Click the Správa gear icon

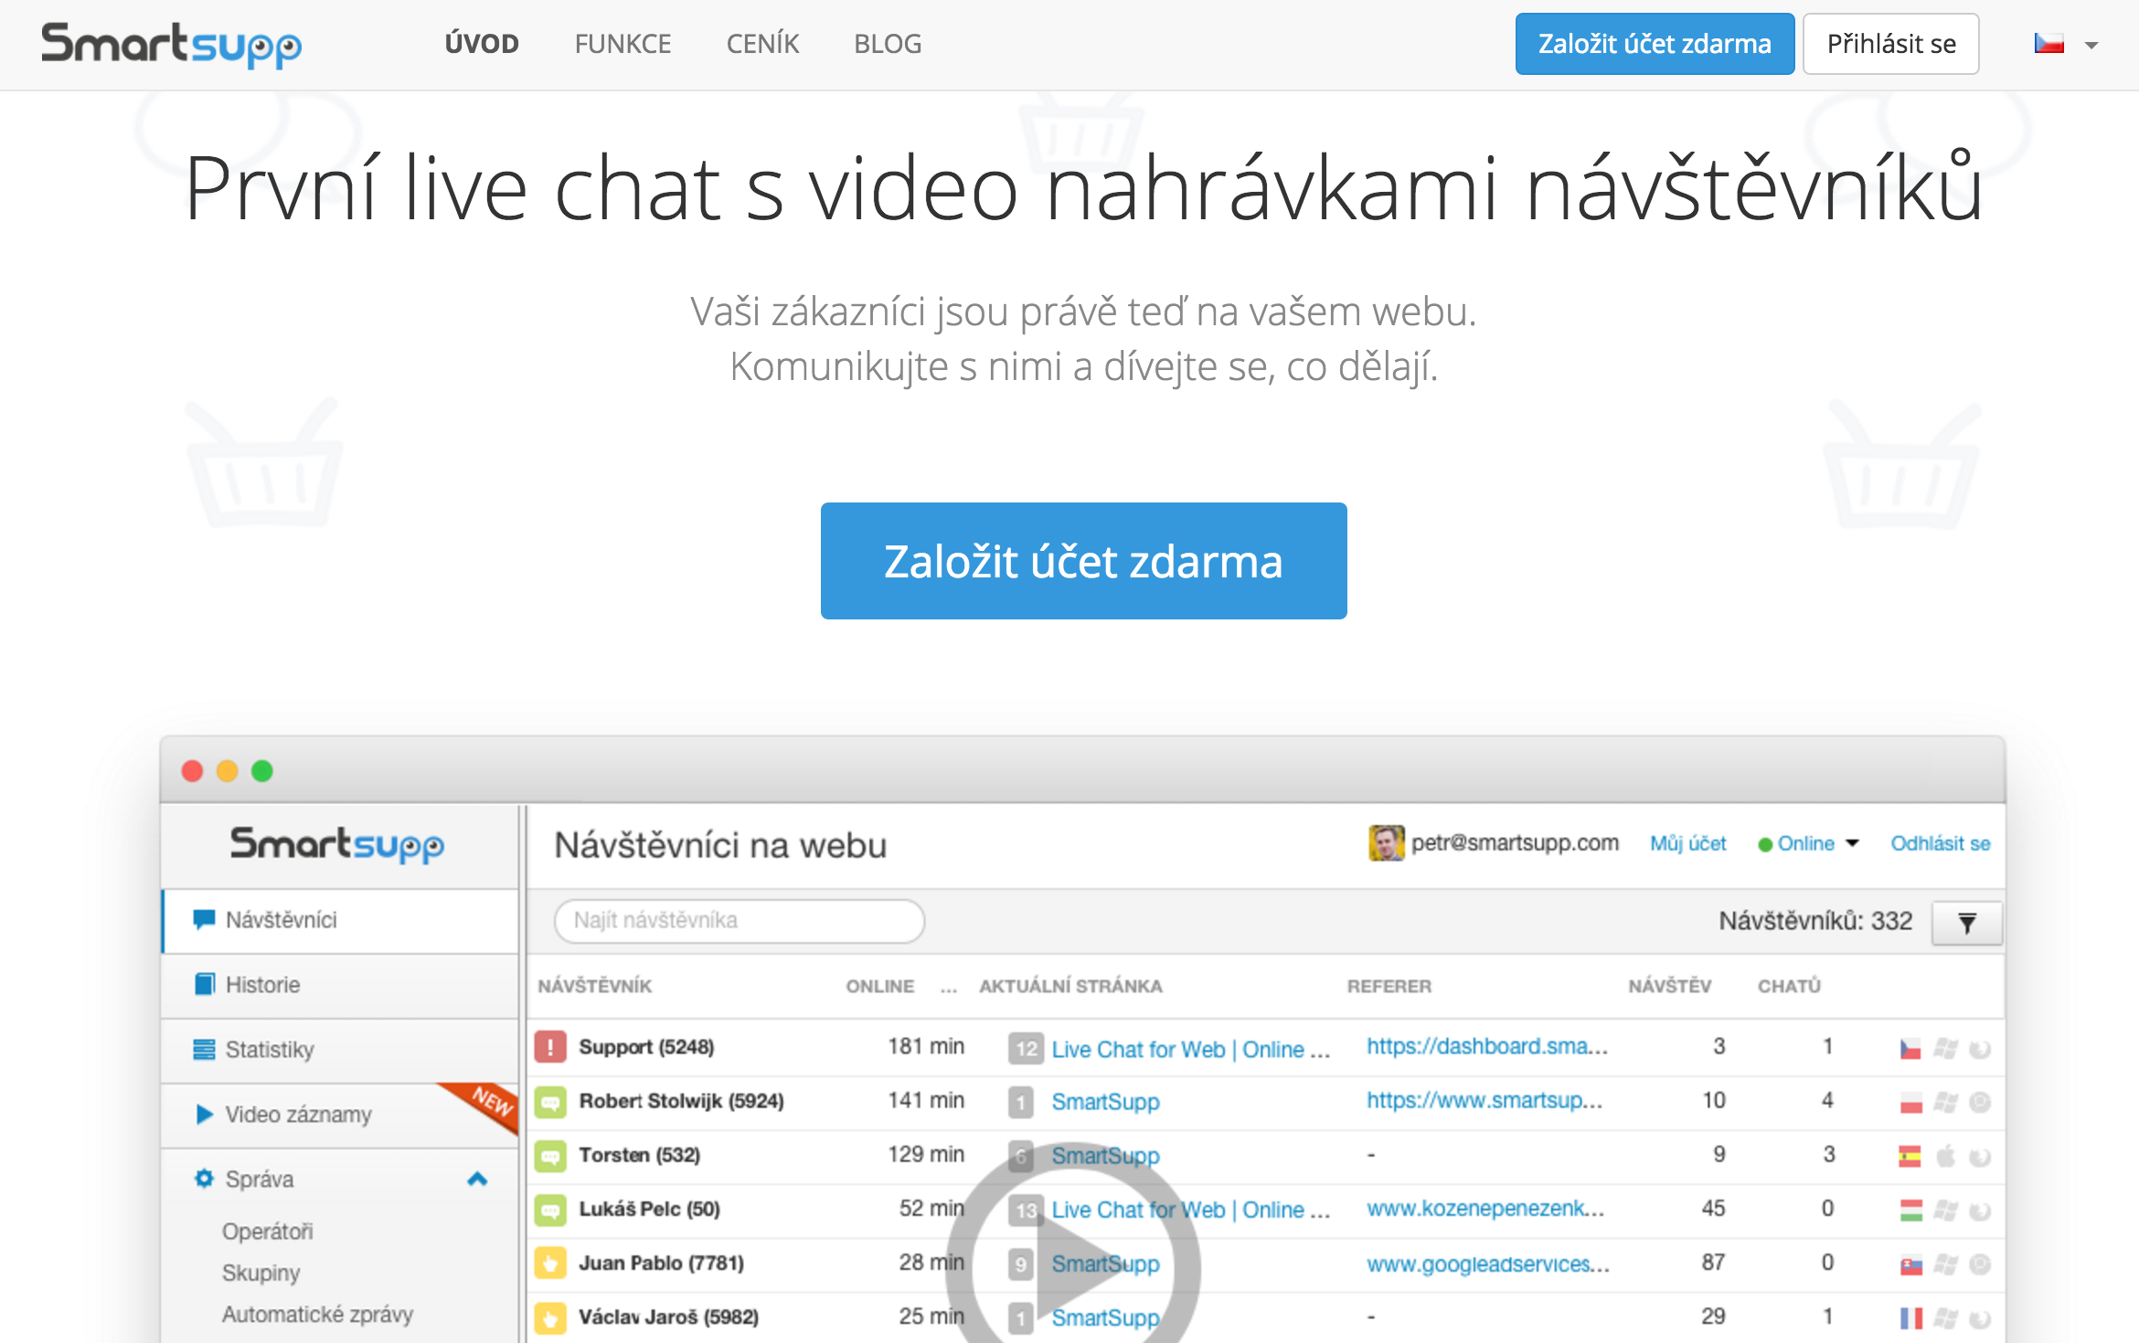pyautogui.click(x=204, y=1179)
